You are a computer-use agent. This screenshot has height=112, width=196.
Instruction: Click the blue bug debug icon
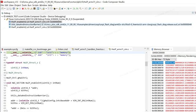62,9
